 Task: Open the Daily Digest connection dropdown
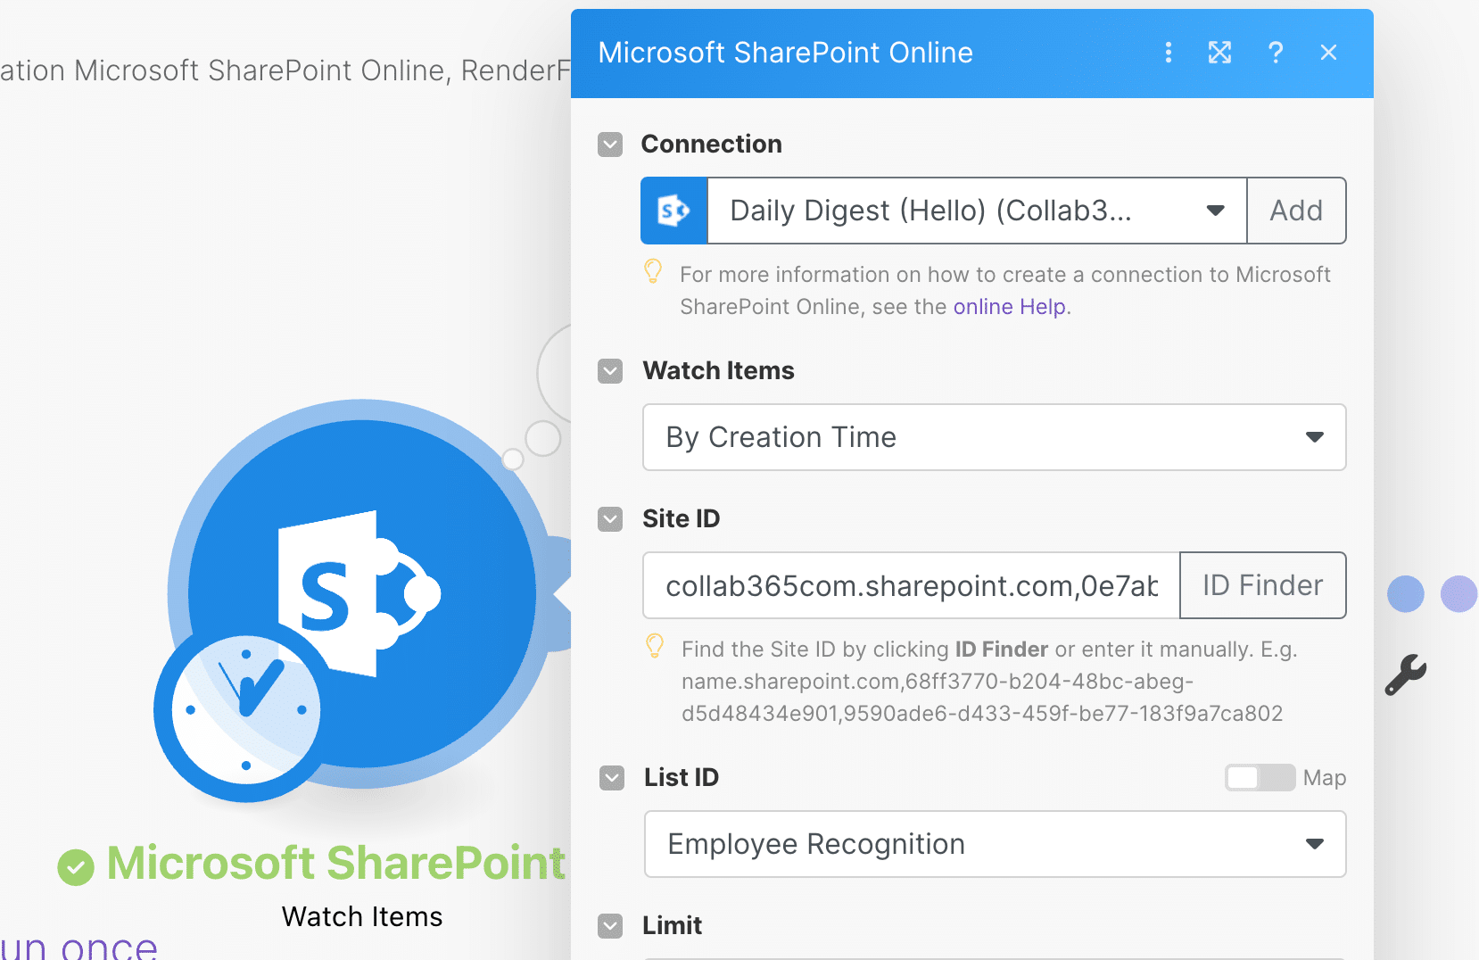pos(1215,211)
